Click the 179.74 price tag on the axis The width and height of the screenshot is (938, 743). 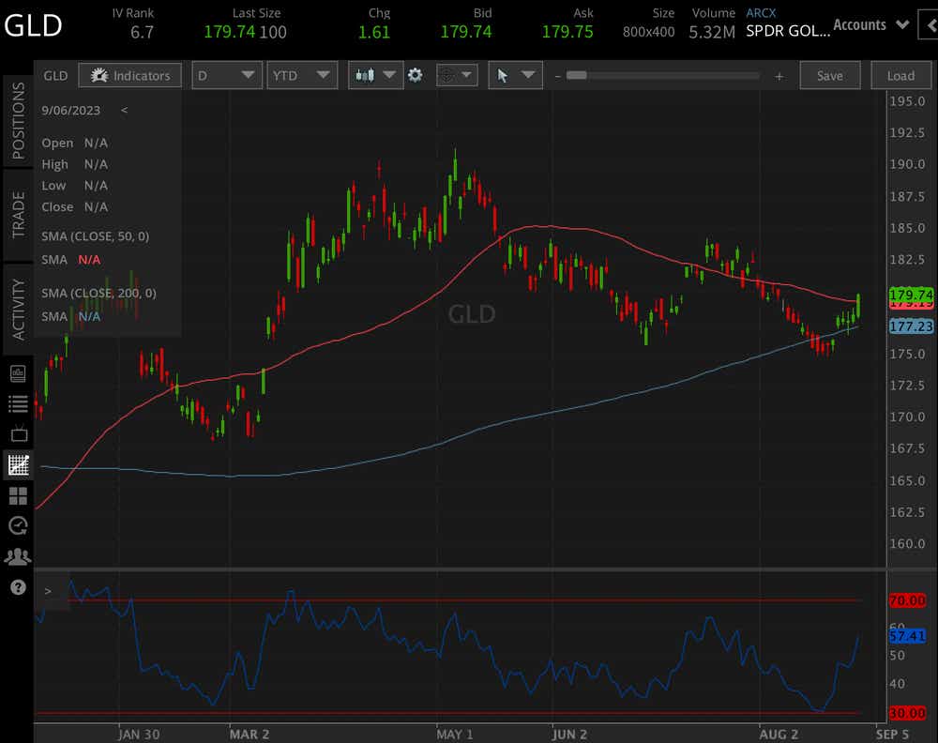click(911, 295)
